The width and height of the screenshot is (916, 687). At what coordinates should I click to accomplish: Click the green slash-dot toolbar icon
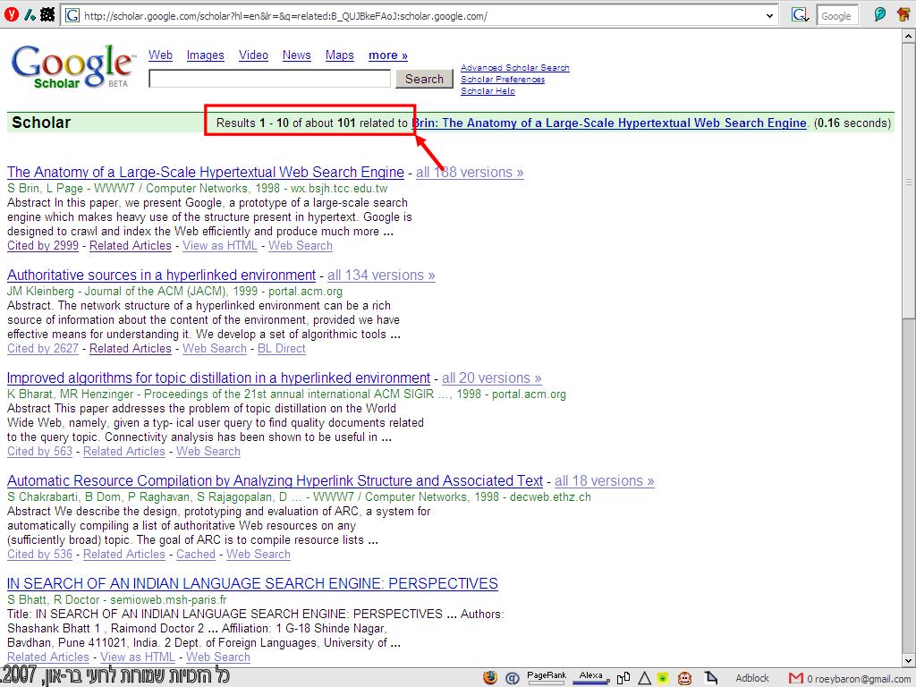tap(30, 15)
